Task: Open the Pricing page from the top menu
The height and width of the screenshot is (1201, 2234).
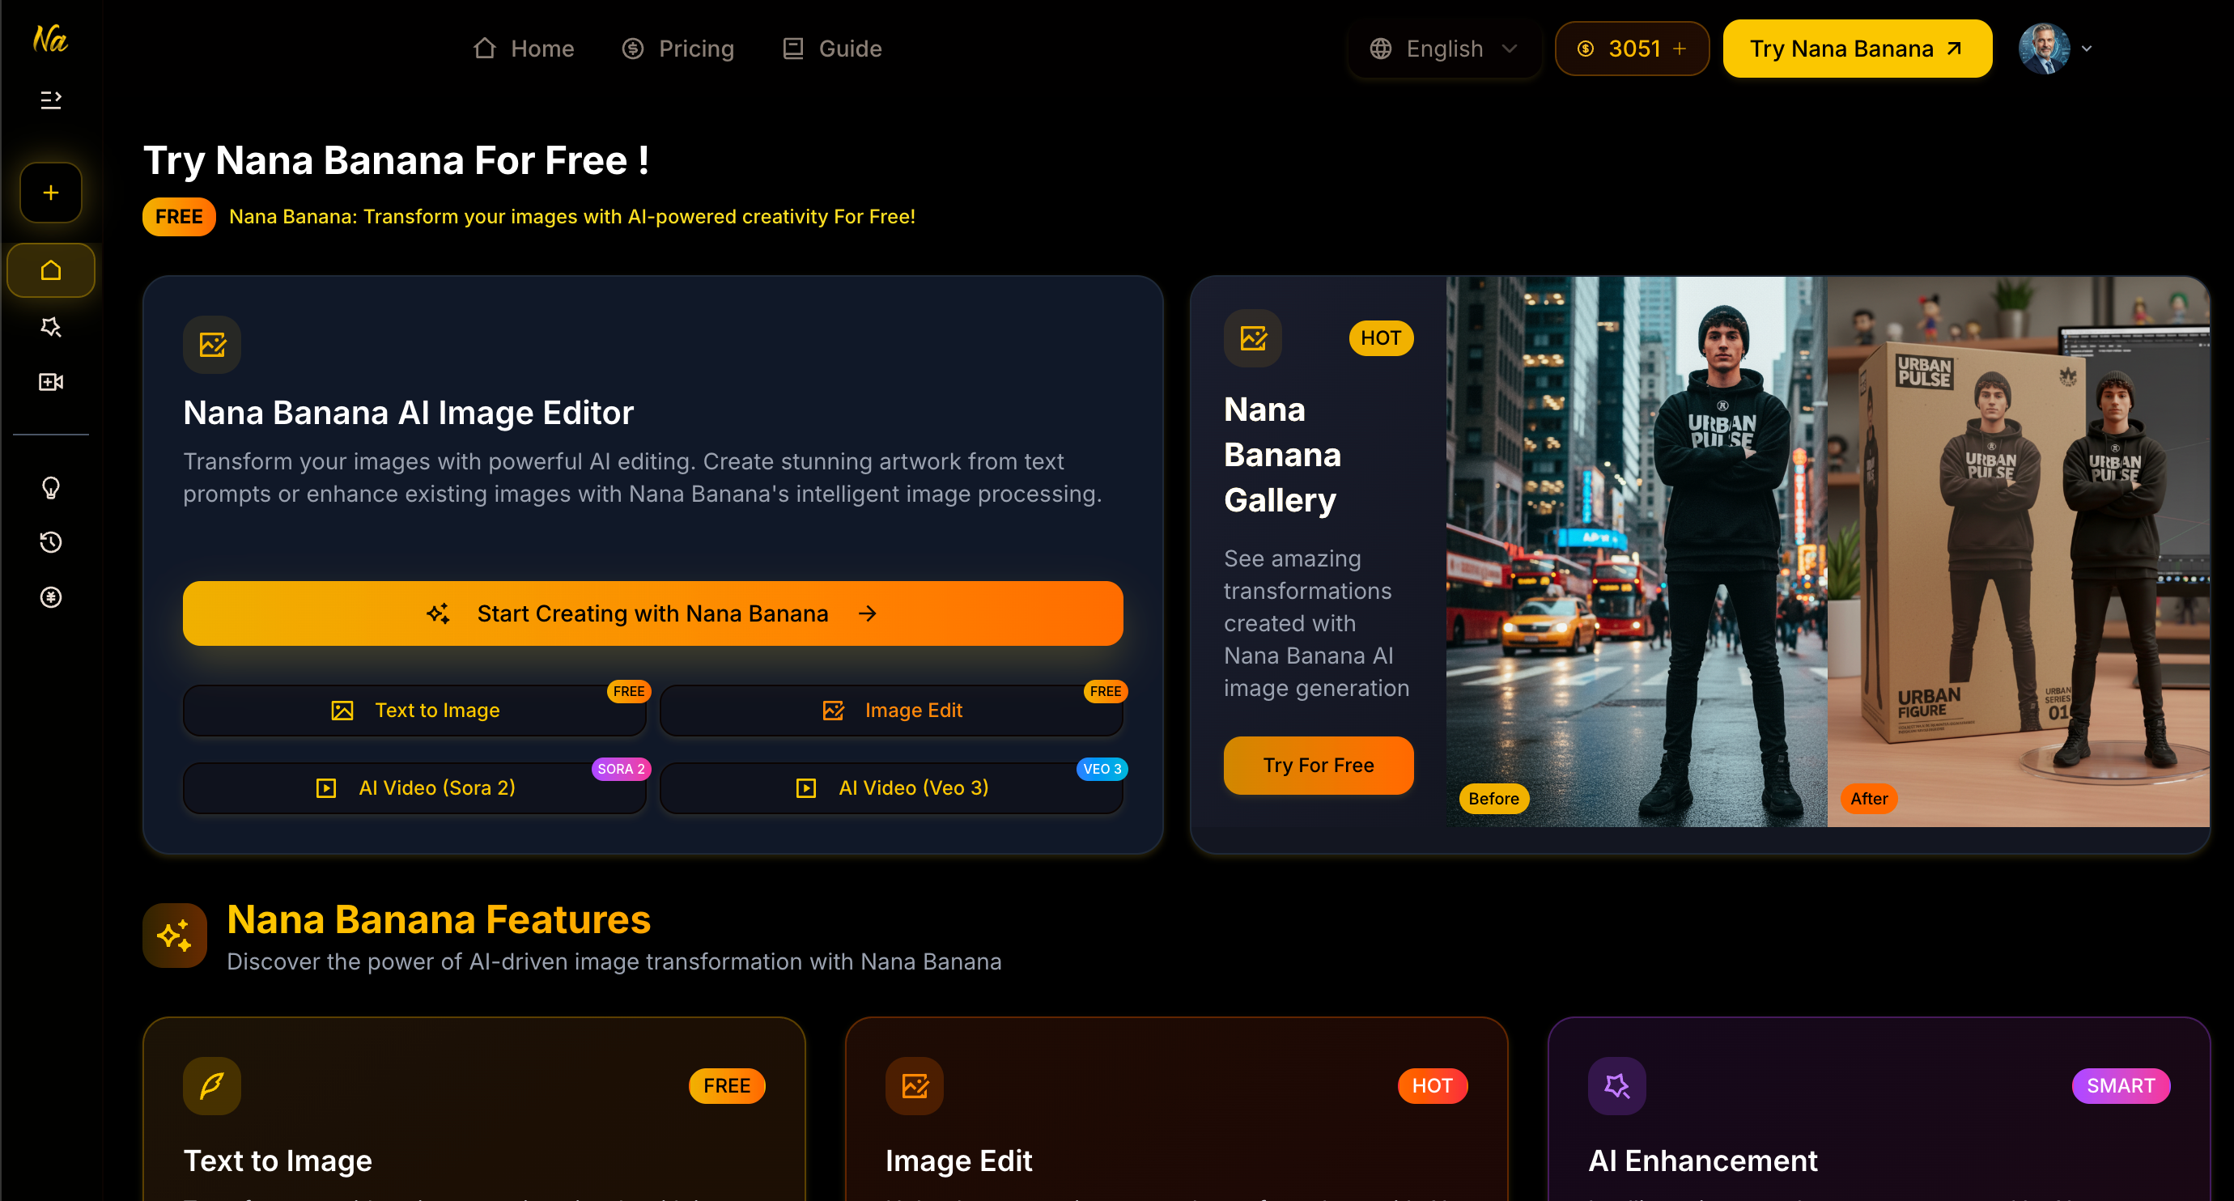Action: 678,49
